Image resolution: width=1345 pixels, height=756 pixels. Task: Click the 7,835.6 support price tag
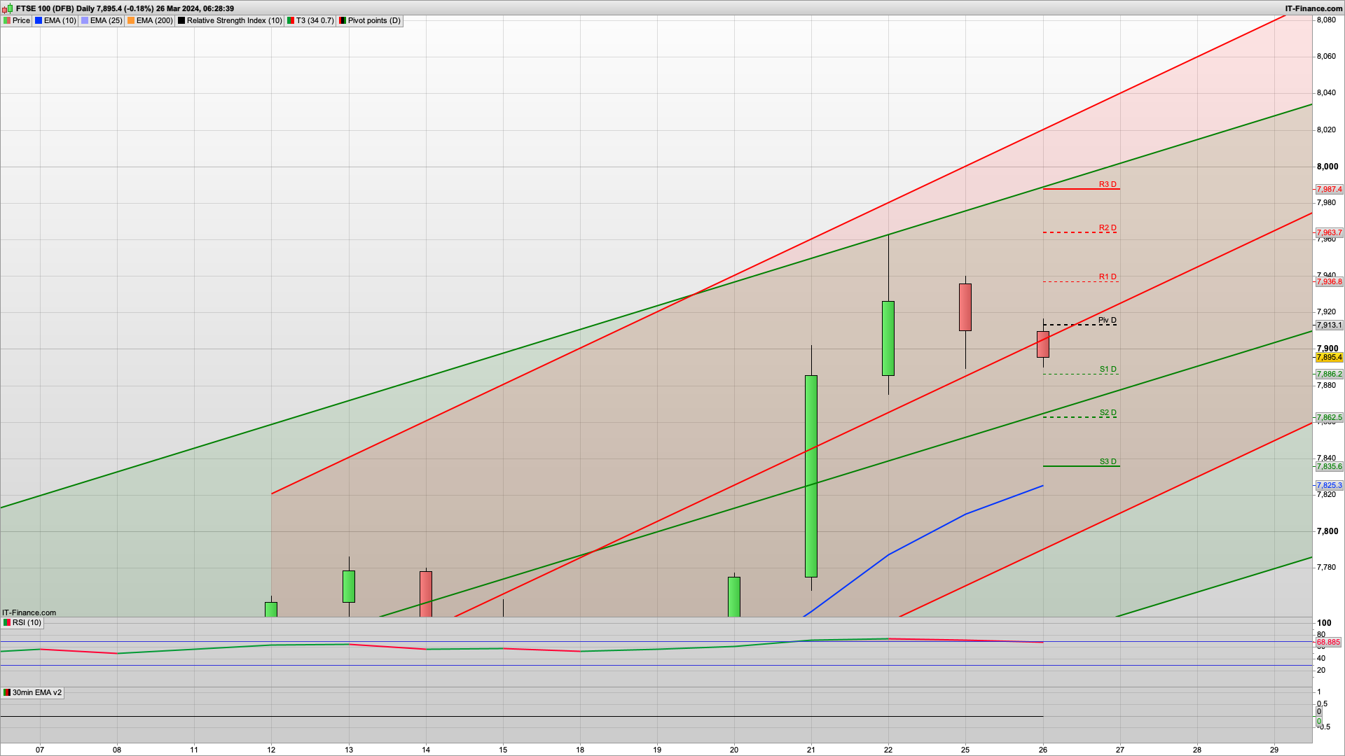(x=1329, y=466)
